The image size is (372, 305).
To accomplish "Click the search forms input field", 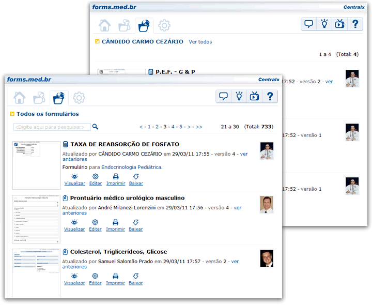I will [52, 127].
